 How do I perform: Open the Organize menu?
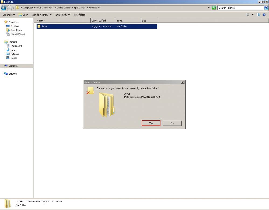click(x=9, y=15)
